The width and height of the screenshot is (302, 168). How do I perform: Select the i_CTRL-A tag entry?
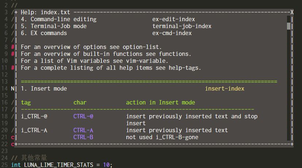pyautogui.click(x=34, y=130)
